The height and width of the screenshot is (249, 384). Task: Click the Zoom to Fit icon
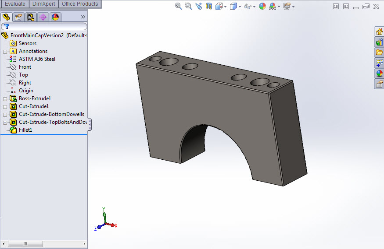click(x=179, y=6)
